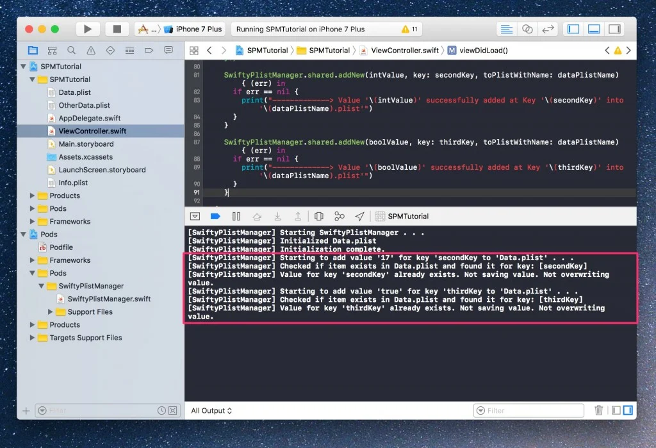This screenshot has width=656, height=448.
Task: Select the Test navigator tab
Action: point(110,50)
